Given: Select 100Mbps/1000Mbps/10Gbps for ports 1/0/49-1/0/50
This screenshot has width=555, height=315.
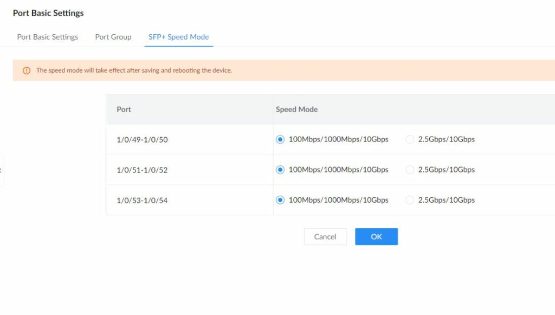Looking at the screenshot, I should pos(280,139).
